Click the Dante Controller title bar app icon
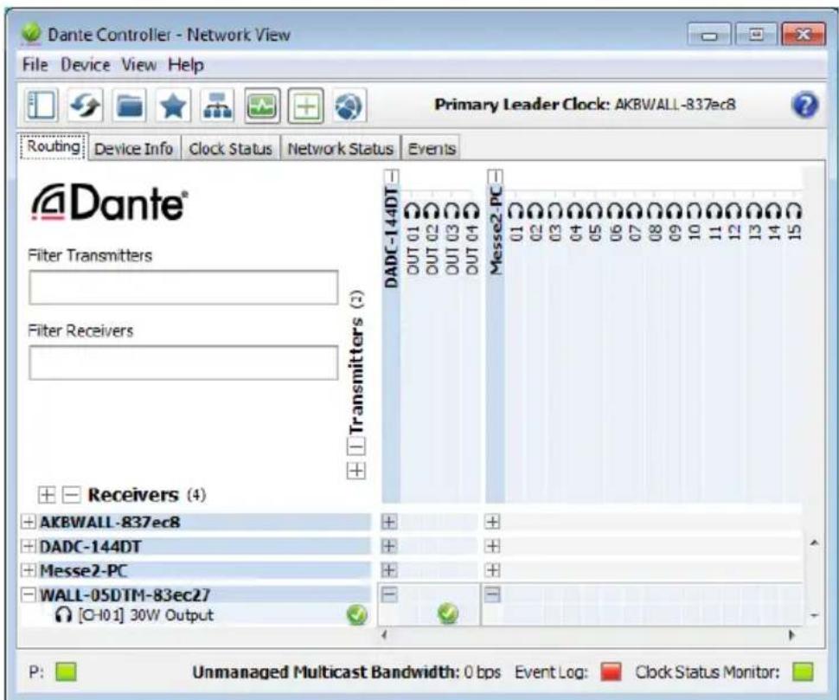 (31, 34)
